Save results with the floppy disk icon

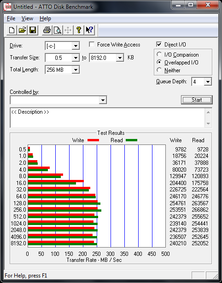point(33,30)
